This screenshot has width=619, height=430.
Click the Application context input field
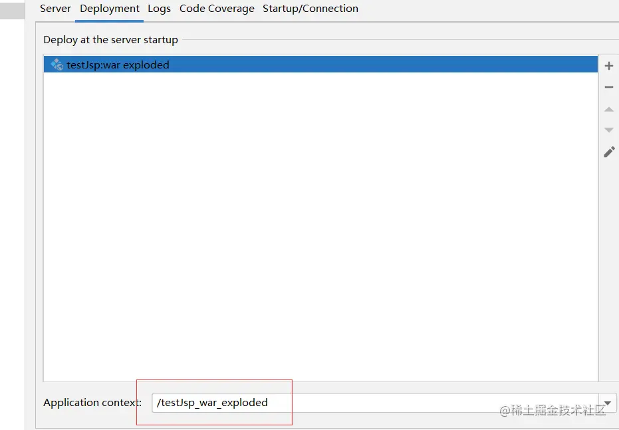375,403
